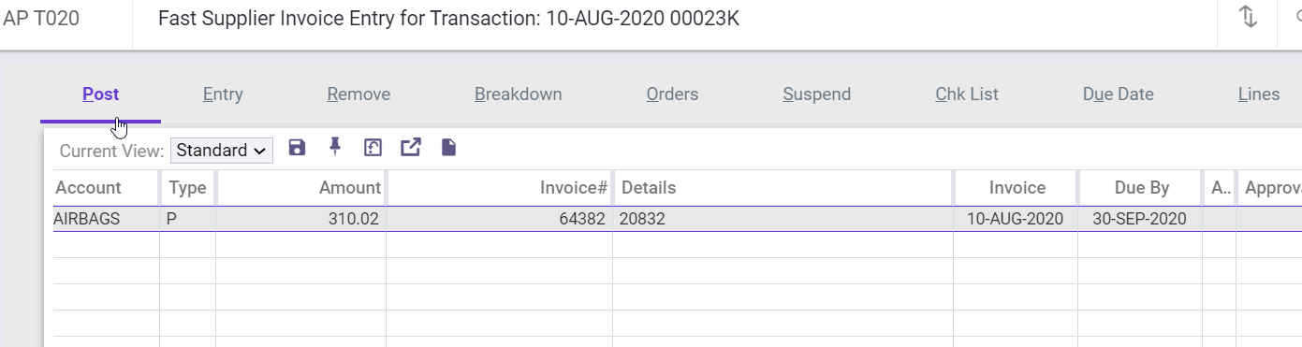Go to the Breakdown tab

[x=518, y=94]
